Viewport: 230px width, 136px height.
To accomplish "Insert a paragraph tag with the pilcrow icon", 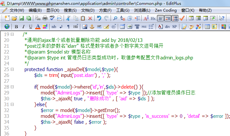I will click(68, 27).
